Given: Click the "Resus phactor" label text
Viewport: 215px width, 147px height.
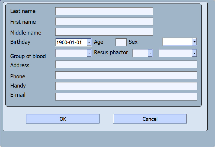Looking at the screenshot, I should pyautogui.click(x=111, y=52).
